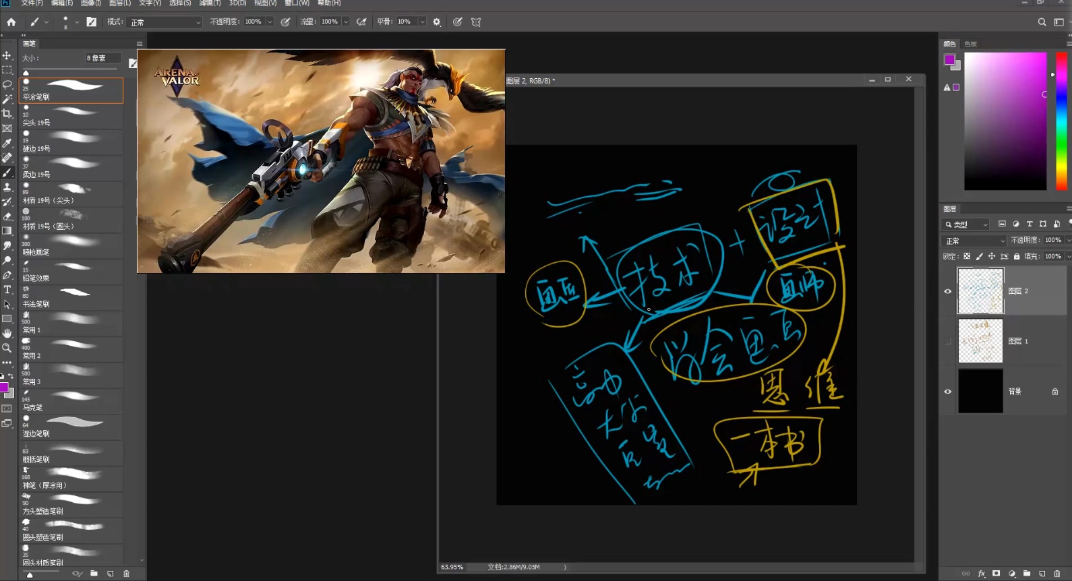Open the workspace switcher dropdown
Image resolution: width=1072 pixels, height=581 pixels.
pyautogui.click(x=1059, y=22)
